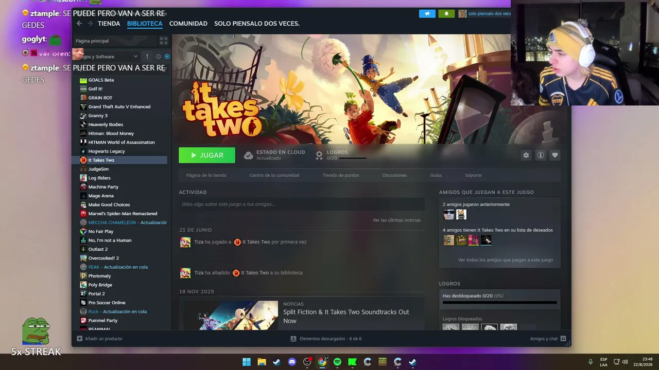Add It Takes Two to favorites heart
Viewport: 659px width, 370px height.
click(x=554, y=155)
